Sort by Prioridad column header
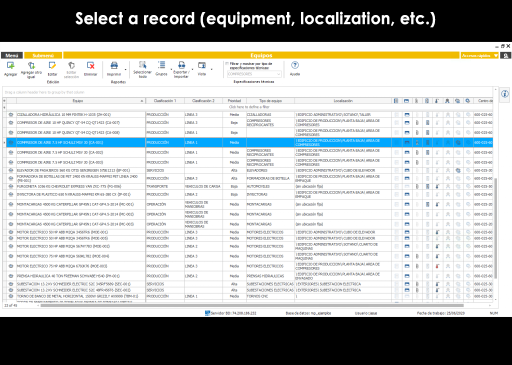 pos(234,101)
